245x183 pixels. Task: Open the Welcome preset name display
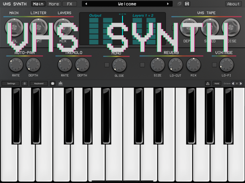tap(127, 4)
